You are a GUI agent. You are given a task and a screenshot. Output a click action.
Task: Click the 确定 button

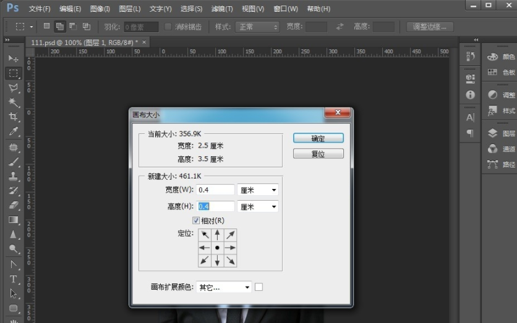[318, 138]
